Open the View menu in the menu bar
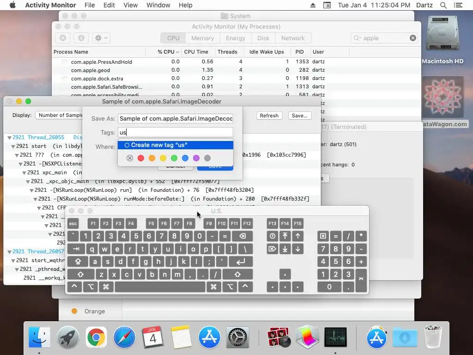Screen dimensions: 473x355 pos(131,5)
